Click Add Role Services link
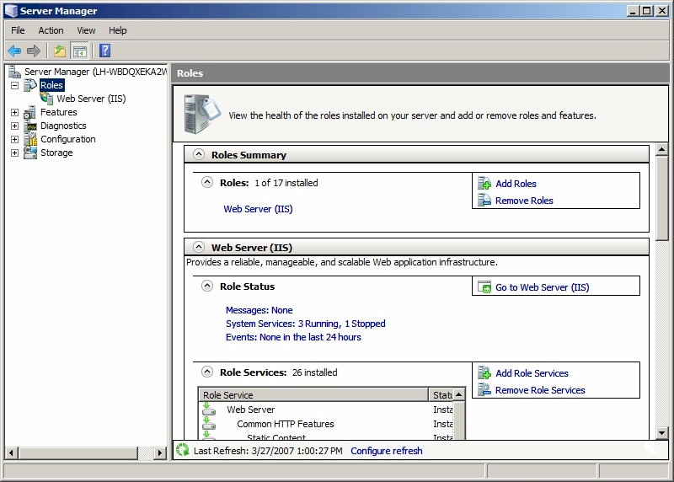The height and width of the screenshot is (482, 674). [x=532, y=373]
